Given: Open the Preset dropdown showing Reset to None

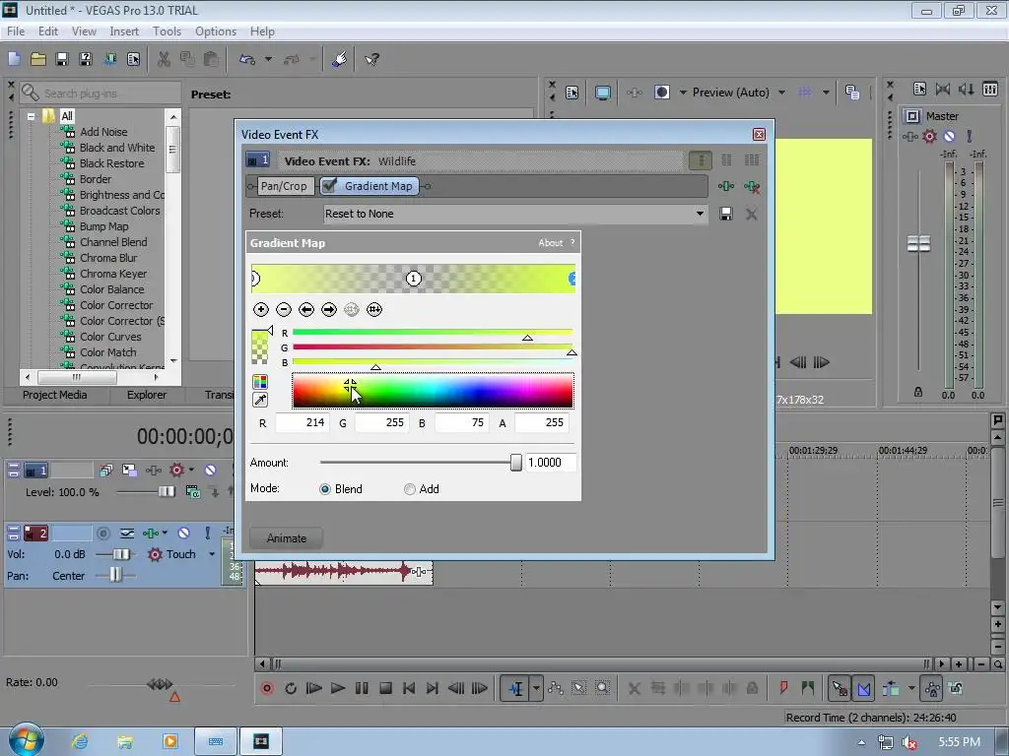Looking at the screenshot, I should tap(514, 214).
